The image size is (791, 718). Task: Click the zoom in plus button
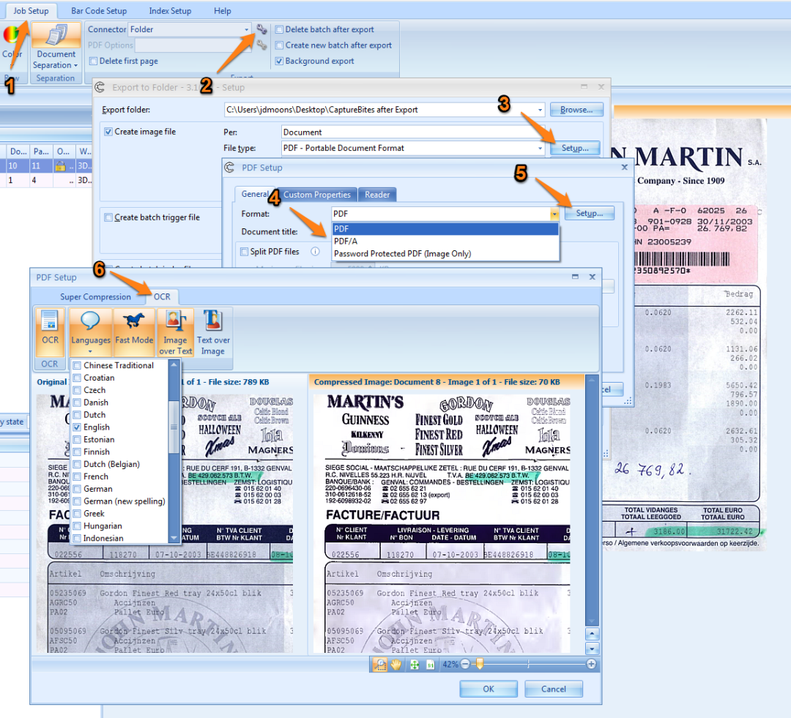(591, 664)
